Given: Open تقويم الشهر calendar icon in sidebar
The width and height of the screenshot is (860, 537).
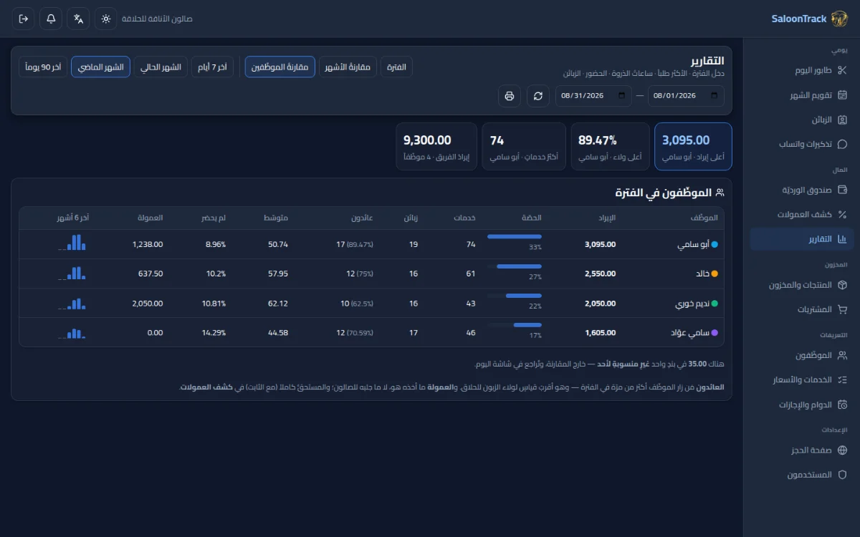Looking at the screenshot, I should [x=842, y=95].
